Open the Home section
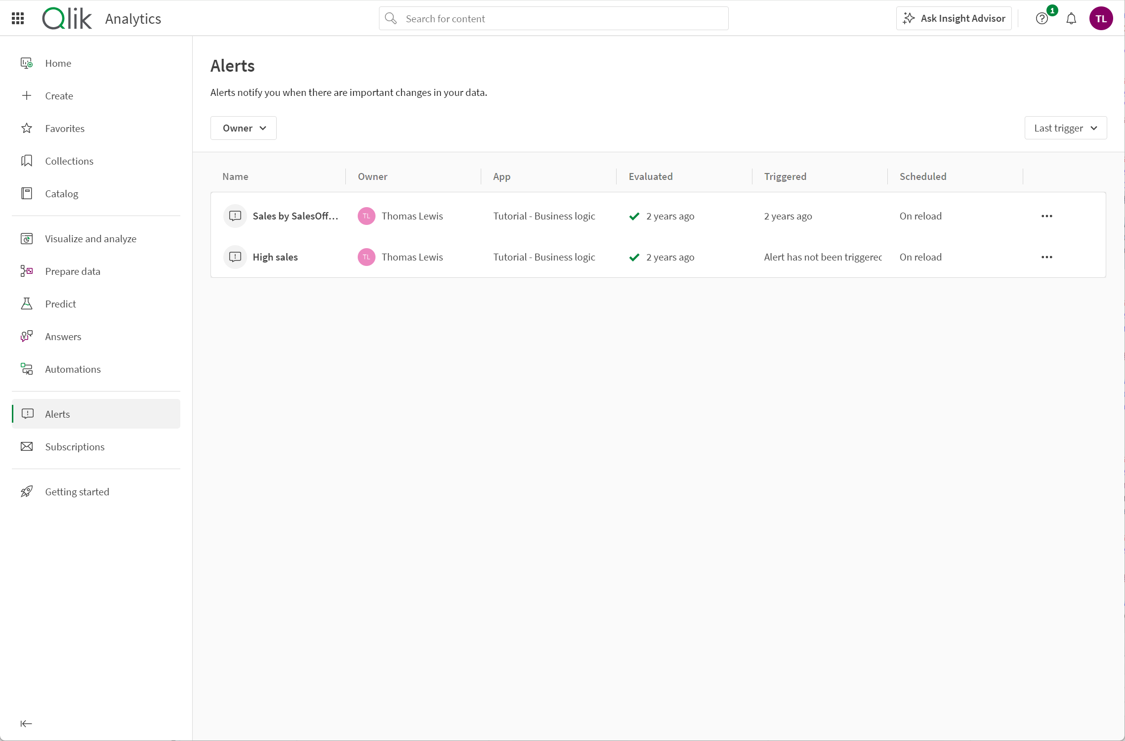This screenshot has width=1125, height=741. coord(58,63)
